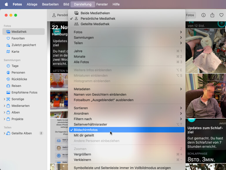The height and width of the screenshot is (170, 226).
Task: Click the Medienarten folder icon
Action: pos(8,106)
